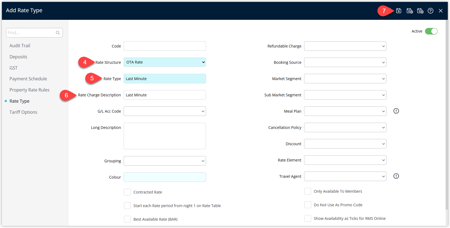Open the Discount dropdown
Viewport: 450px width, 228px height.
(x=345, y=144)
